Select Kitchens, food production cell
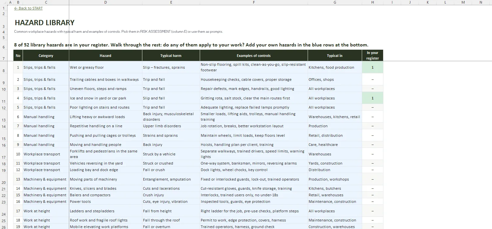 335,67
